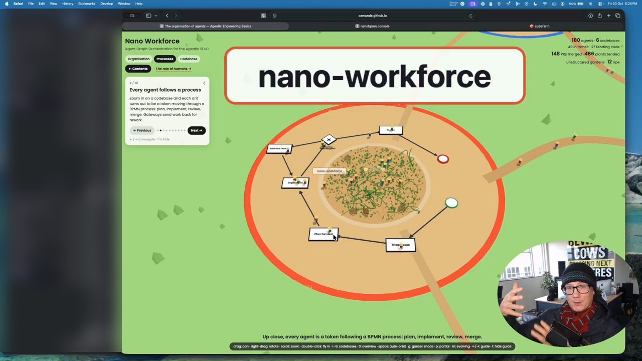The image size is (642, 361).
Task: Go to the Previous guide step
Action: pos(142,130)
